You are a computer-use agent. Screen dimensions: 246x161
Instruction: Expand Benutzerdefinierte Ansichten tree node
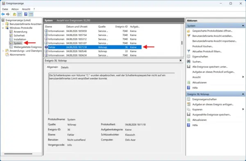(x=3, y=24)
